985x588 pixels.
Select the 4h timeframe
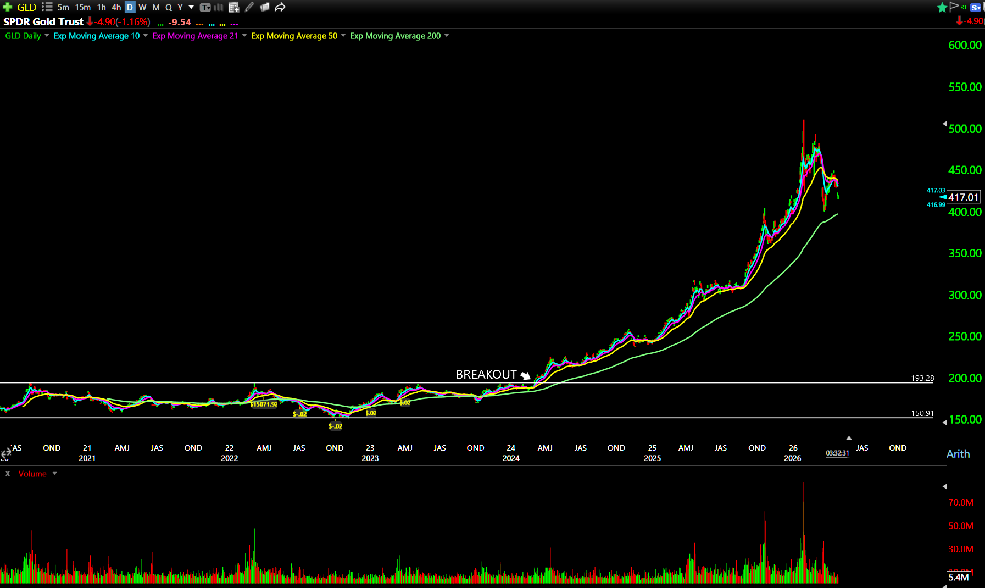[x=116, y=7]
